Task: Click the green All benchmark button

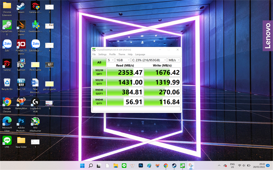Action: (99, 62)
